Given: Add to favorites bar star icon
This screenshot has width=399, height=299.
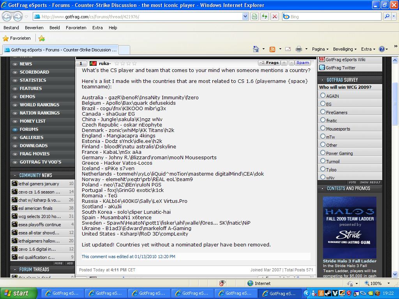Looking at the screenshot, I should [42, 39].
